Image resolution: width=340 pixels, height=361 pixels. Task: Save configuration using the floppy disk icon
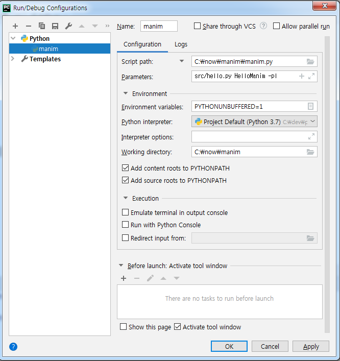(x=55, y=26)
